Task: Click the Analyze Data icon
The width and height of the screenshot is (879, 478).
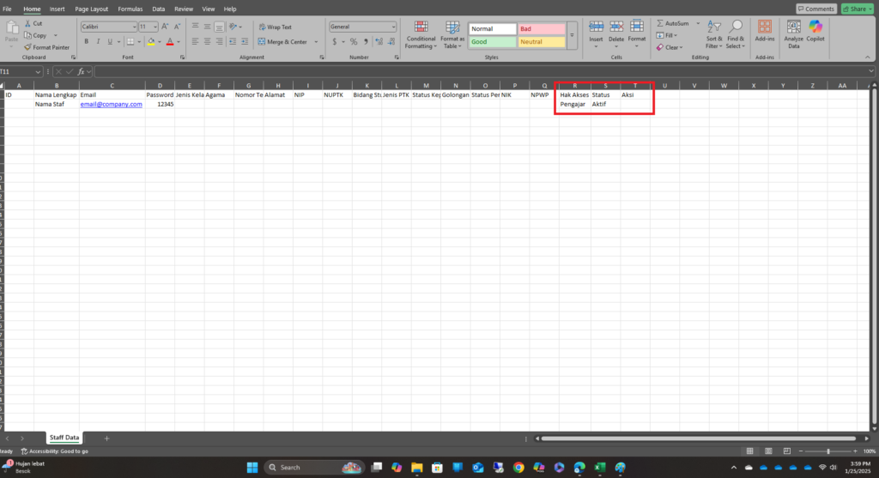Action: point(794,34)
